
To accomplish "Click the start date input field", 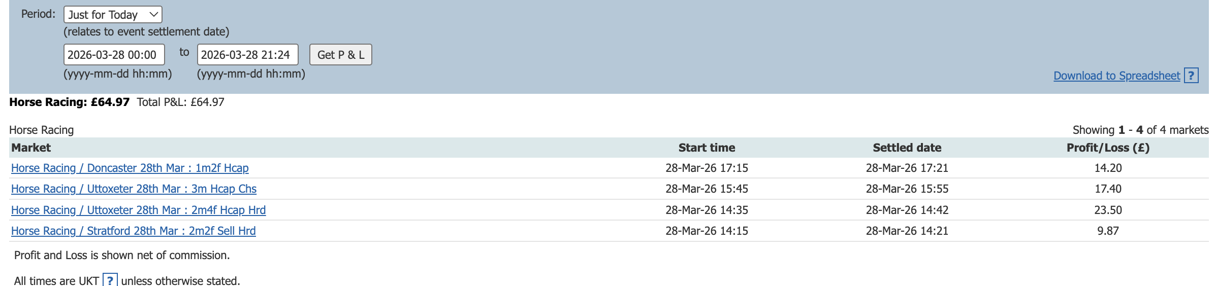I will point(114,55).
